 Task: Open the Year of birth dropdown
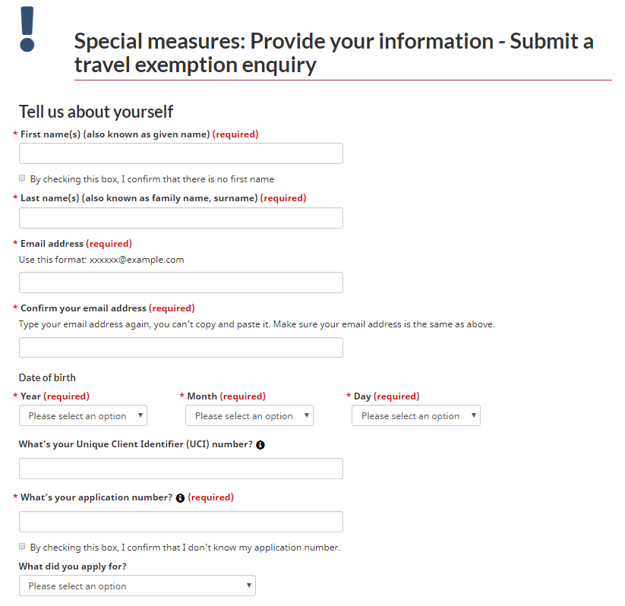83,415
